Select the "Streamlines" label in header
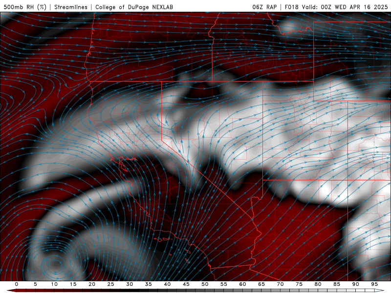 click(71, 7)
